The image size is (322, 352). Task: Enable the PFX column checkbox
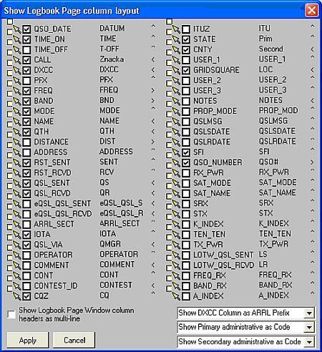coord(26,80)
